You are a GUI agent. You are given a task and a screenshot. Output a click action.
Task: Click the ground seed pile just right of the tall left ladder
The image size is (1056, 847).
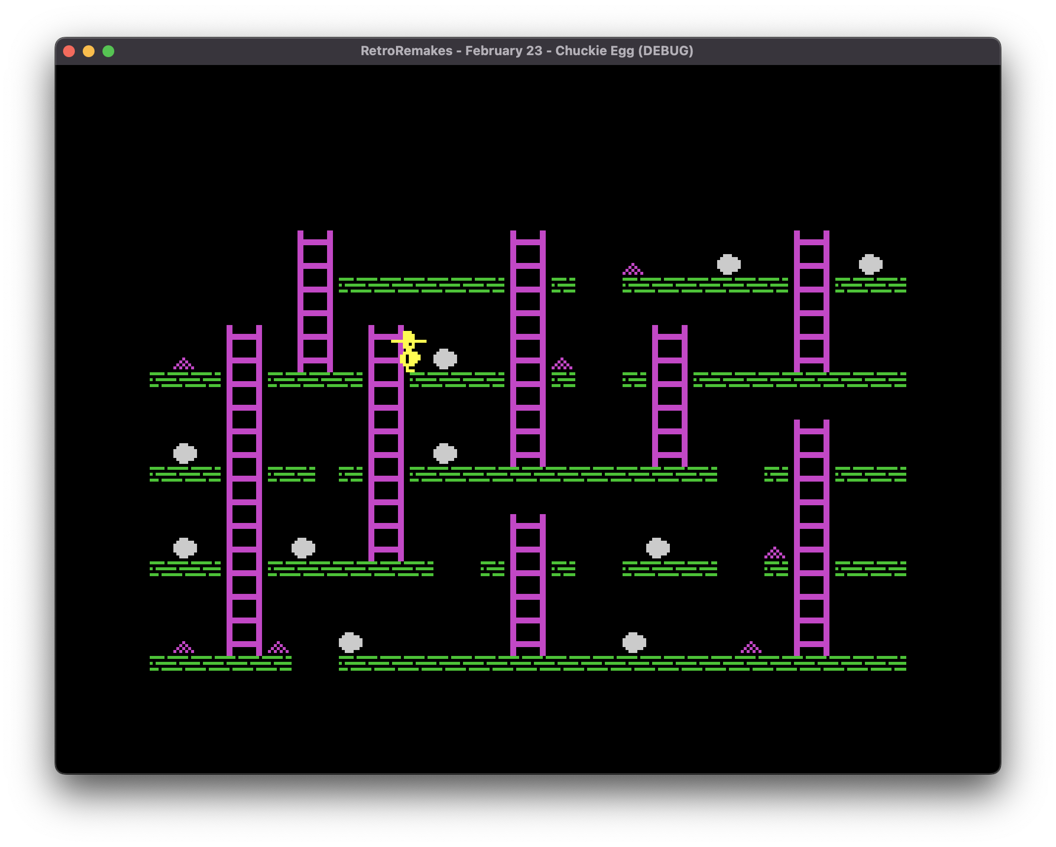click(x=278, y=647)
